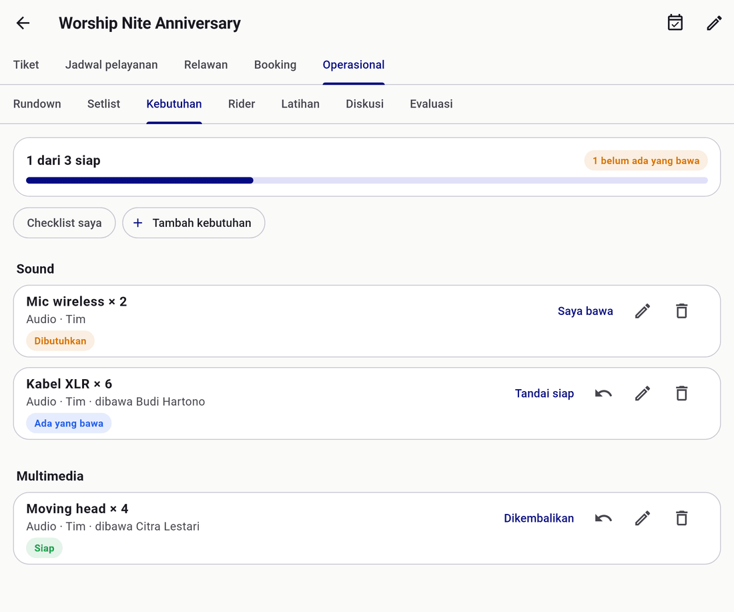Viewport: 734px width, 612px height.
Task: Click the 'Worship Nite Anniversary' page title
Action: (149, 23)
